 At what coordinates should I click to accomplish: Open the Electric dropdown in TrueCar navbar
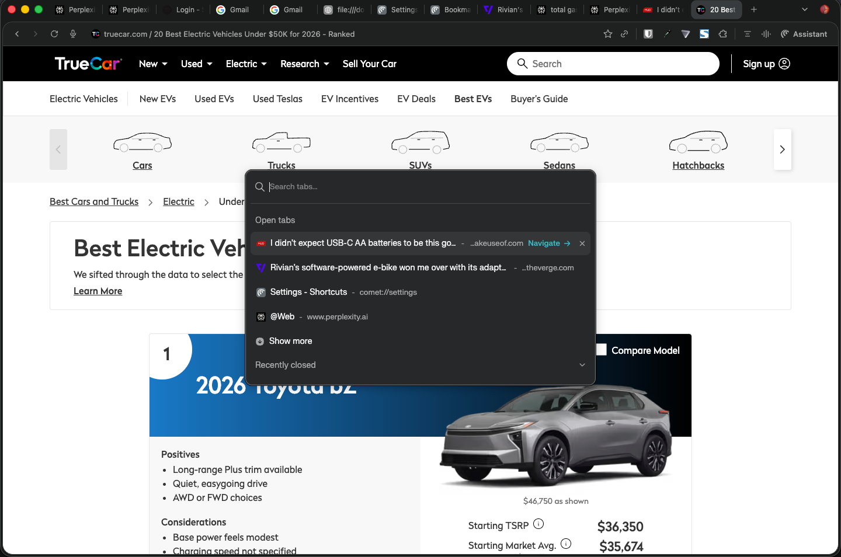tap(246, 64)
